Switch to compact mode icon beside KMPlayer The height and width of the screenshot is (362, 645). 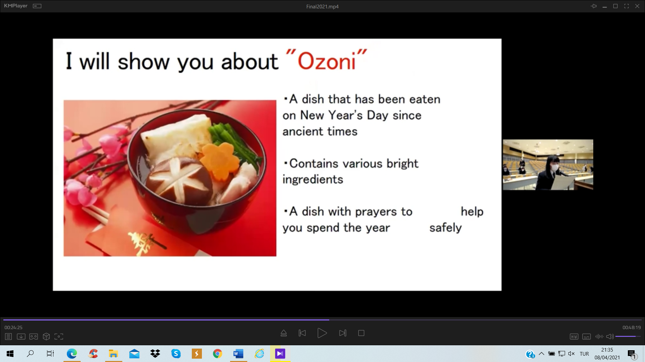[37, 6]
